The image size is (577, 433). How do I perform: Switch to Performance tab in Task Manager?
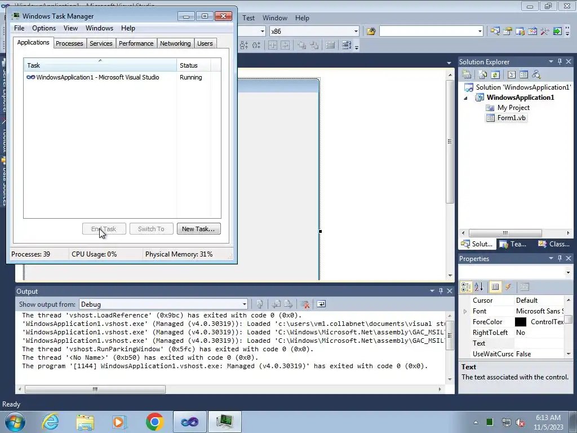click(x=136, y=43)
